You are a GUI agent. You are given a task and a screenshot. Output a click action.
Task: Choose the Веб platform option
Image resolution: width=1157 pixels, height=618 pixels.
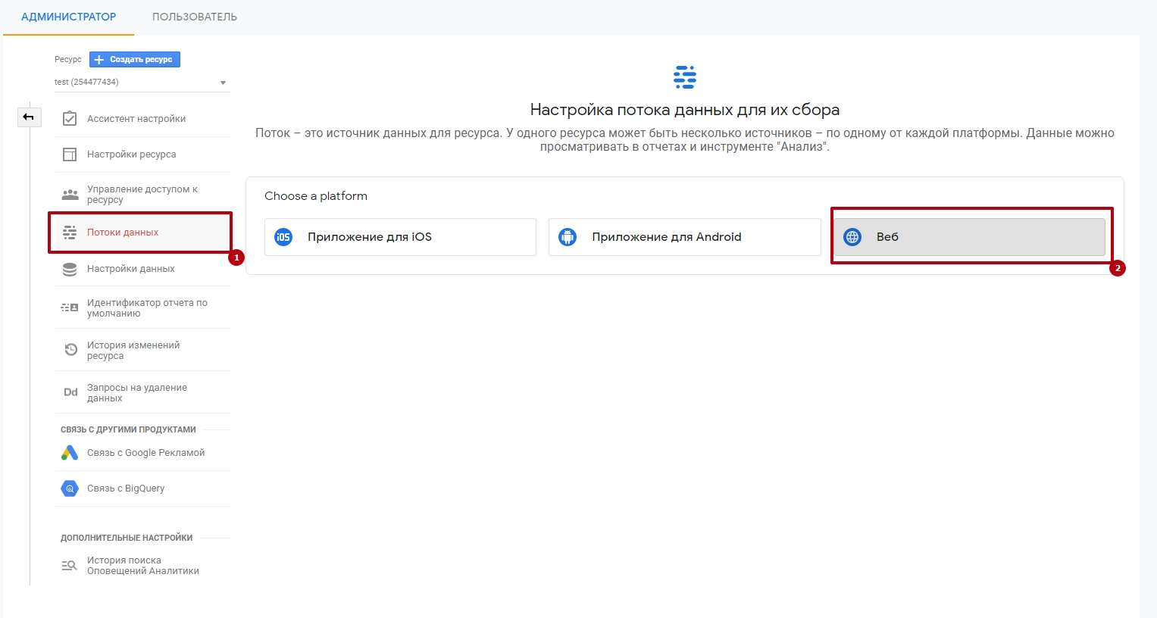click(969, 237)
